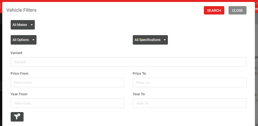Click into the Price To field

pyautogui.click(x=189, y=83)
